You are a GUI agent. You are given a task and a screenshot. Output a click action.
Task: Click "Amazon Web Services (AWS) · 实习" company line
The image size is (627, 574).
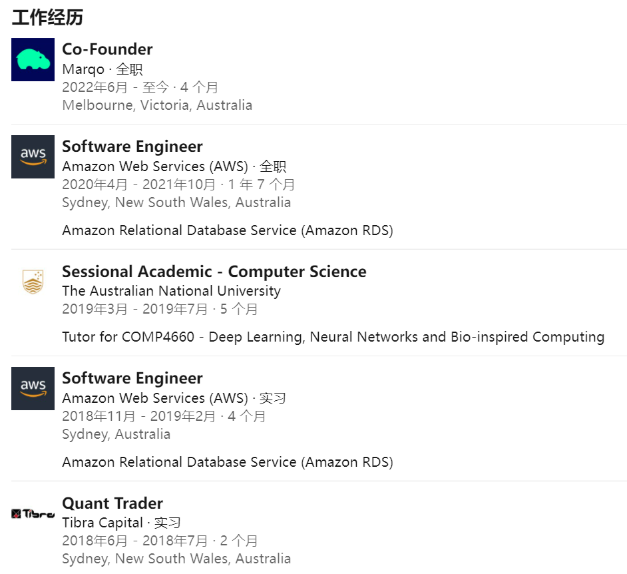(x=174, y=398)
